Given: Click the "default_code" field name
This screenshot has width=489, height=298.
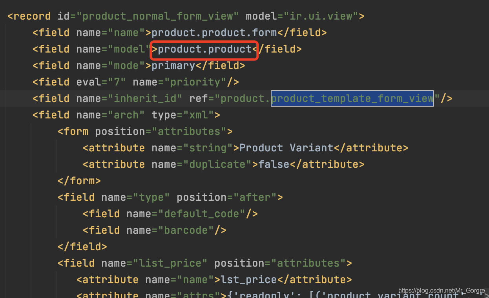Looking at the screenshot, I should (x=202, y=214).
